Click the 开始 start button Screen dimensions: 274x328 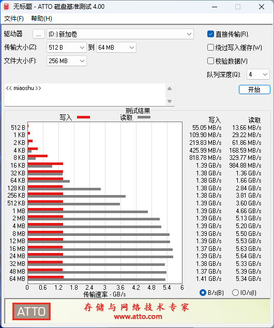(254, 90)
